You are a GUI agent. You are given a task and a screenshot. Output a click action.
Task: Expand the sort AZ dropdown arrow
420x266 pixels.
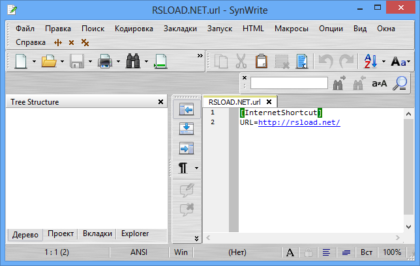coord(384,62)
